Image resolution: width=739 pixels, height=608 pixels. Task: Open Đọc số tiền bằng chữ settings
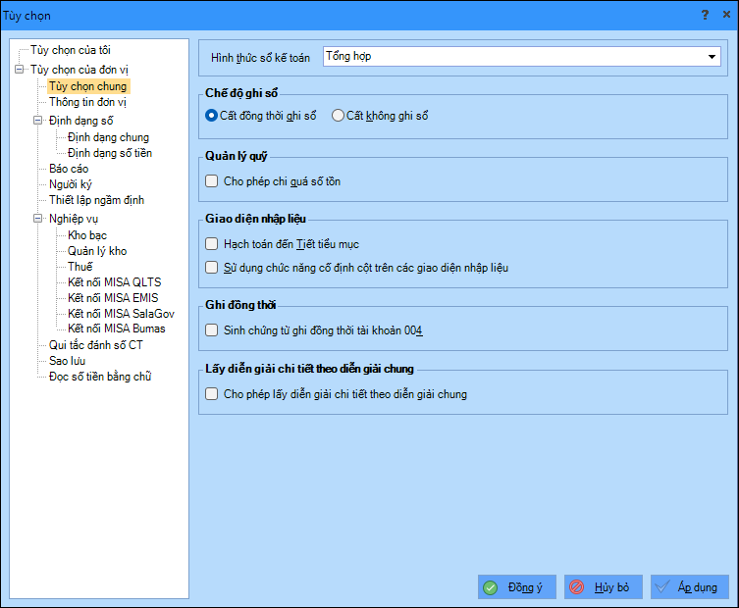tap(100, 377)
